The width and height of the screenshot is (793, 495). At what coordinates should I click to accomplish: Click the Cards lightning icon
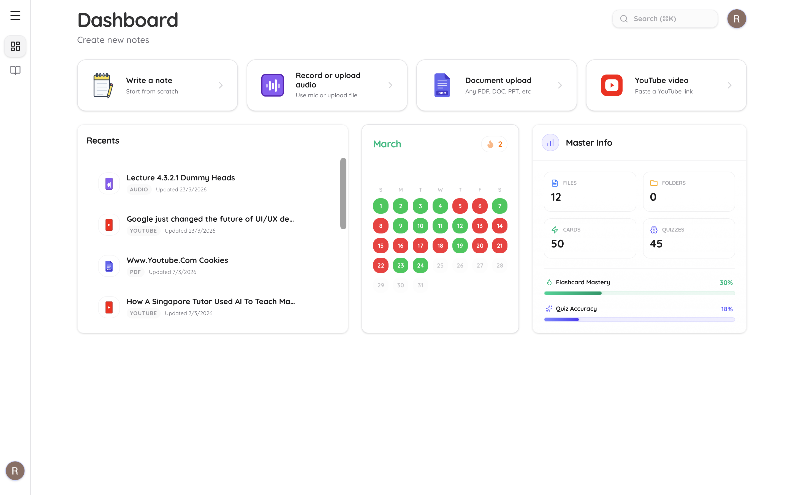(x=555, y=230)
